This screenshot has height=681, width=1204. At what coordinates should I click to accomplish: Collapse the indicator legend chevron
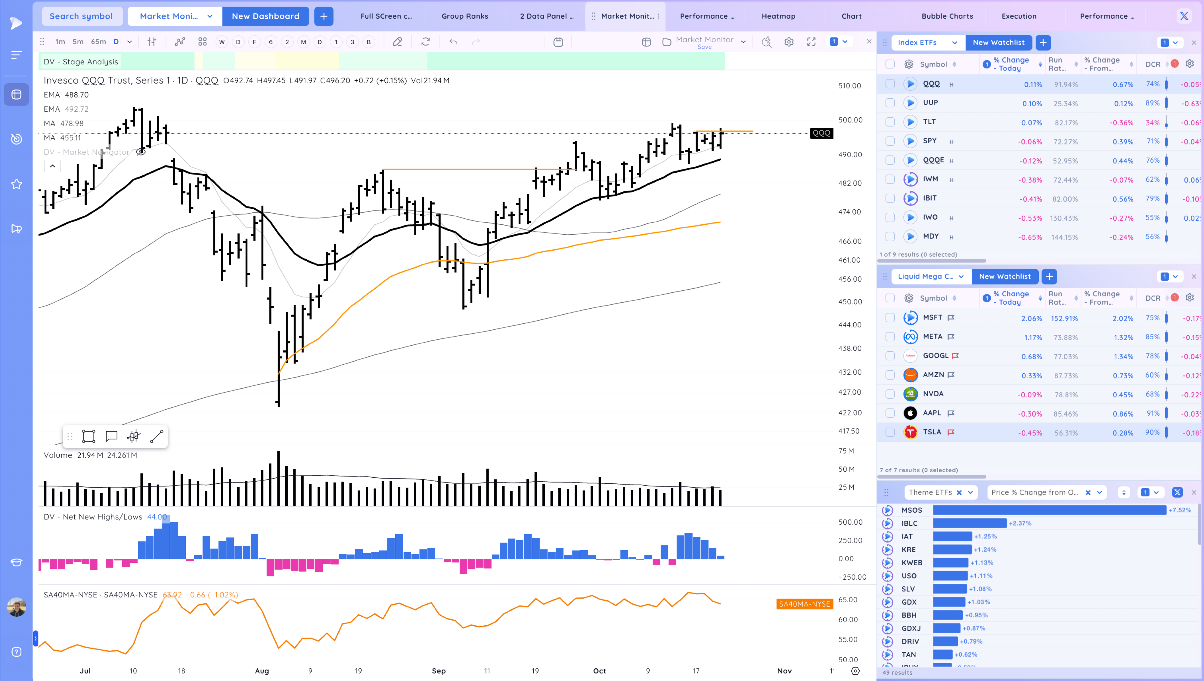pos(52,166)
